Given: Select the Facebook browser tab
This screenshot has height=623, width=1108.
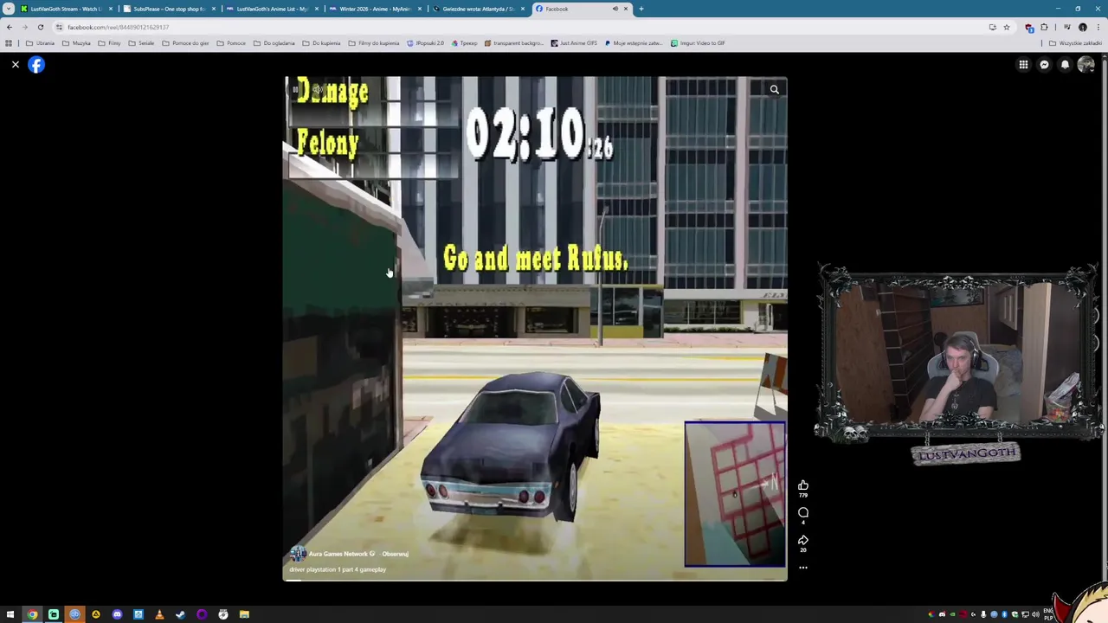Looking at the screenshot, I should click(x=580, y=9).
